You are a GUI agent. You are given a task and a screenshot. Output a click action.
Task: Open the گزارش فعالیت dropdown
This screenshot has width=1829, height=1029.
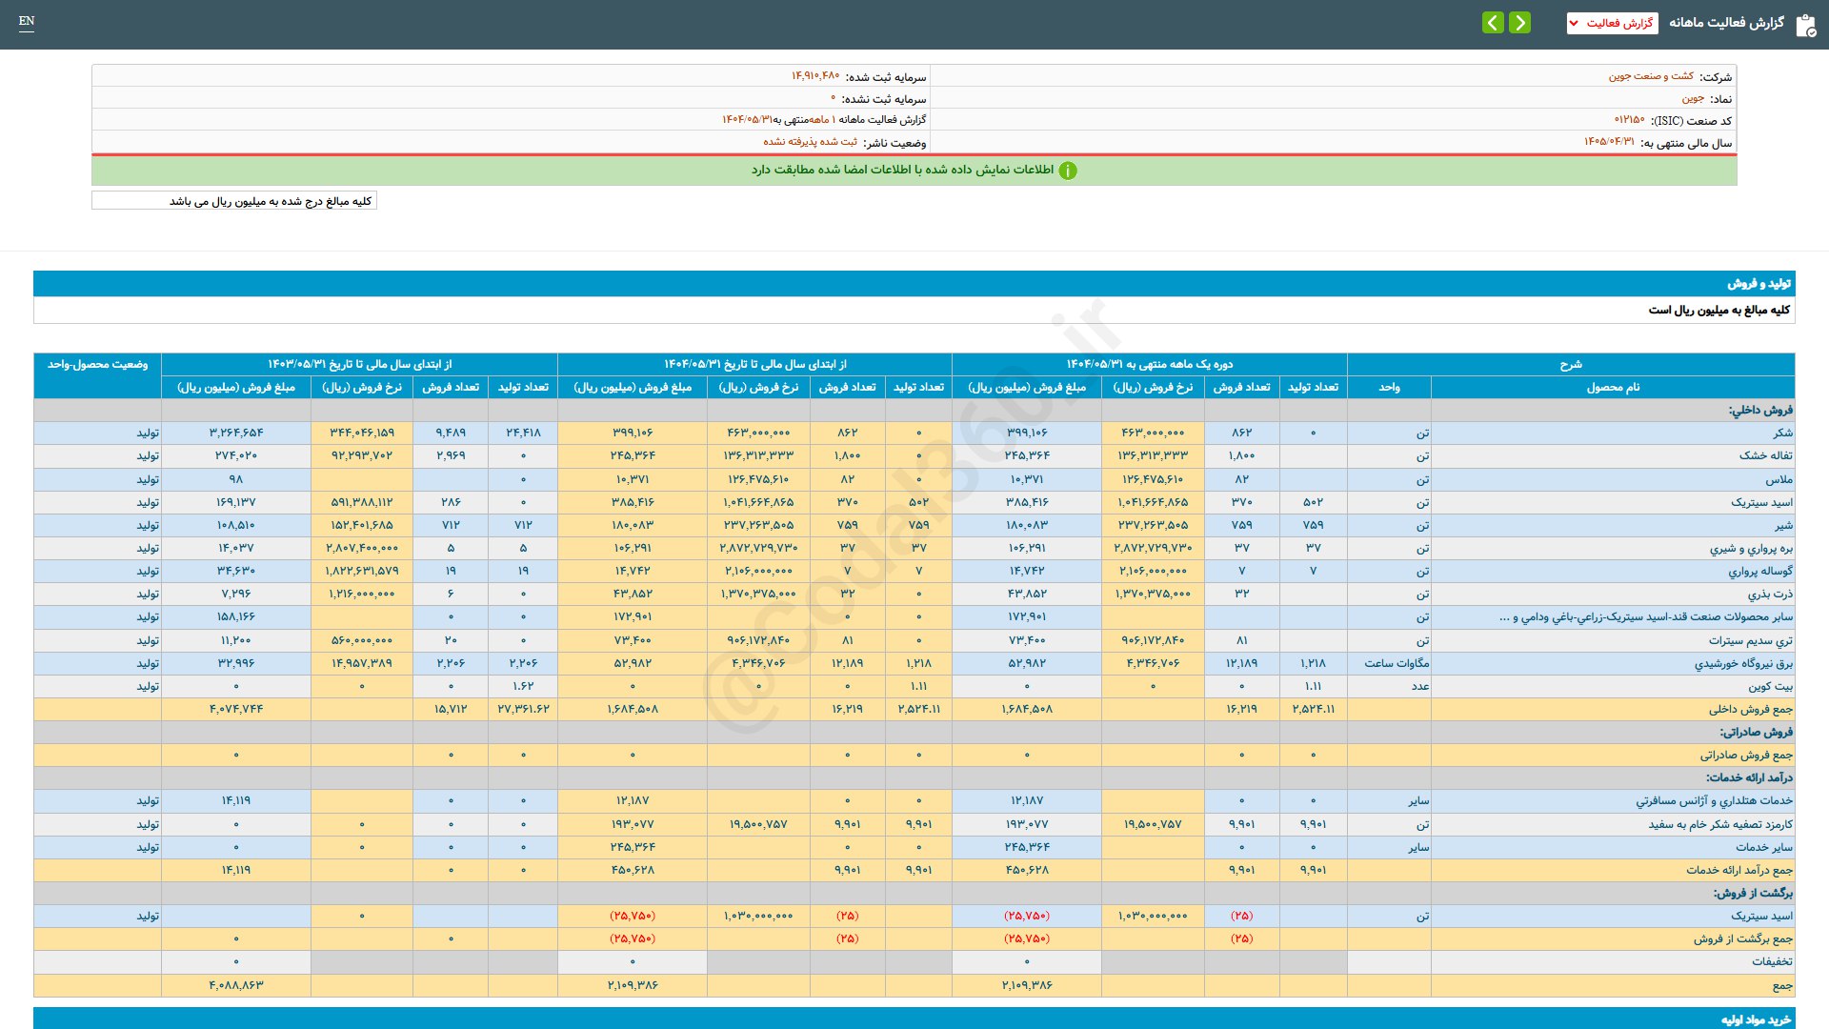[1612, 23]
